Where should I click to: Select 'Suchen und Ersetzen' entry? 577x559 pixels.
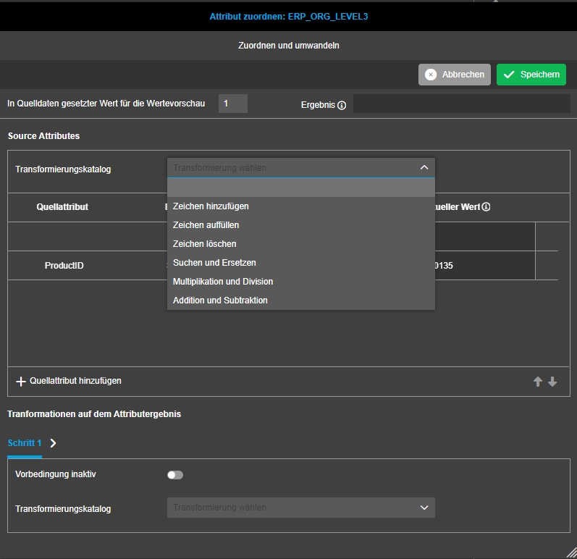214,263
